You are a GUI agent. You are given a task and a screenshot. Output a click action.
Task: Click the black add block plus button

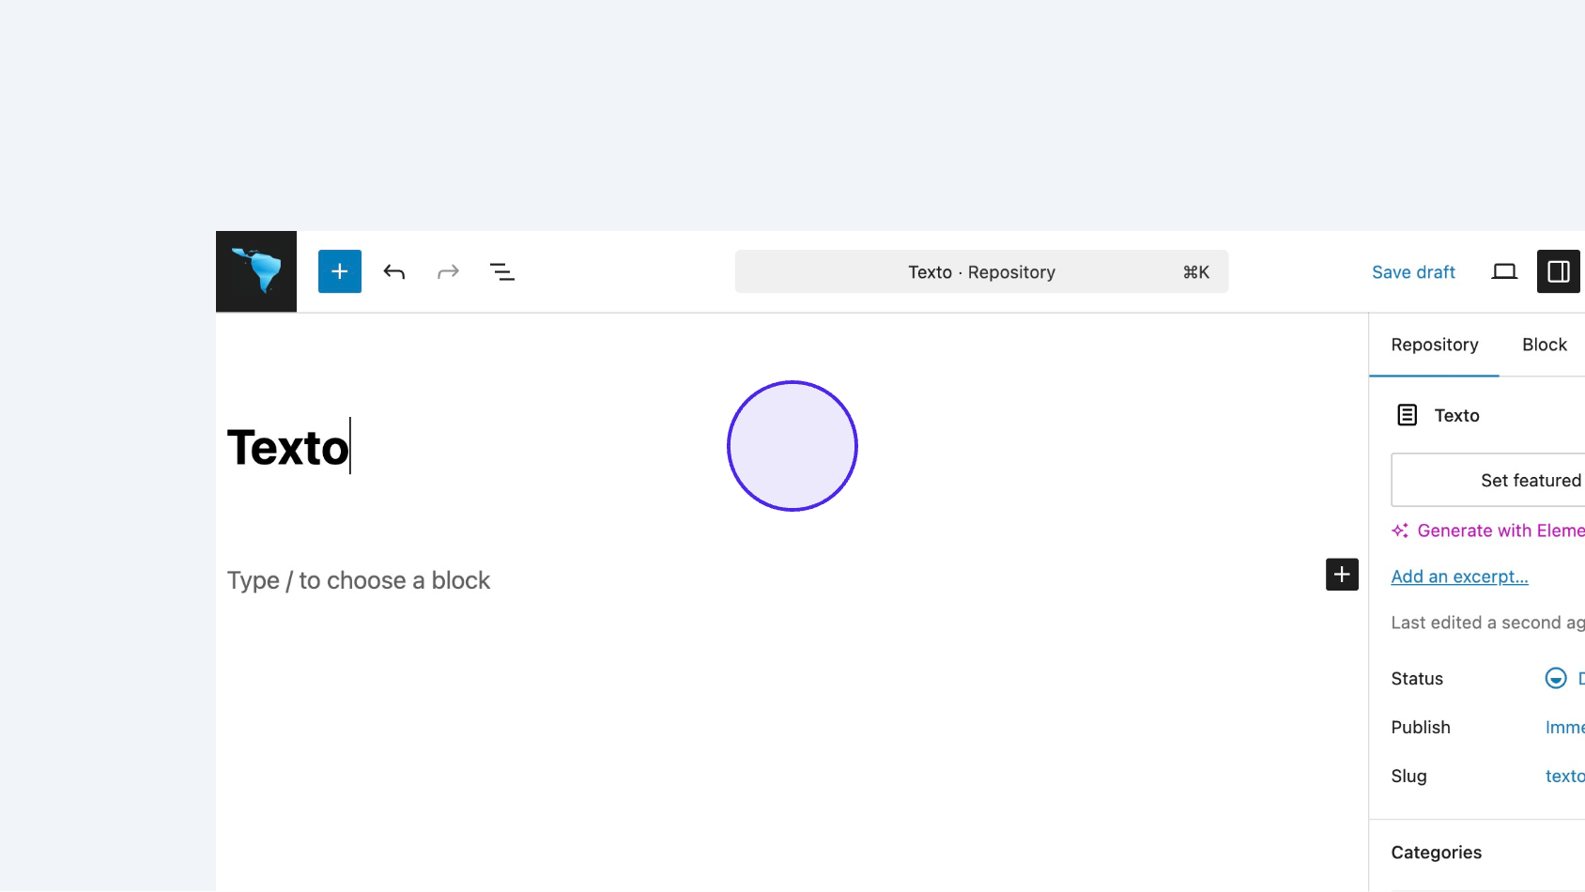pos(1342,575)
